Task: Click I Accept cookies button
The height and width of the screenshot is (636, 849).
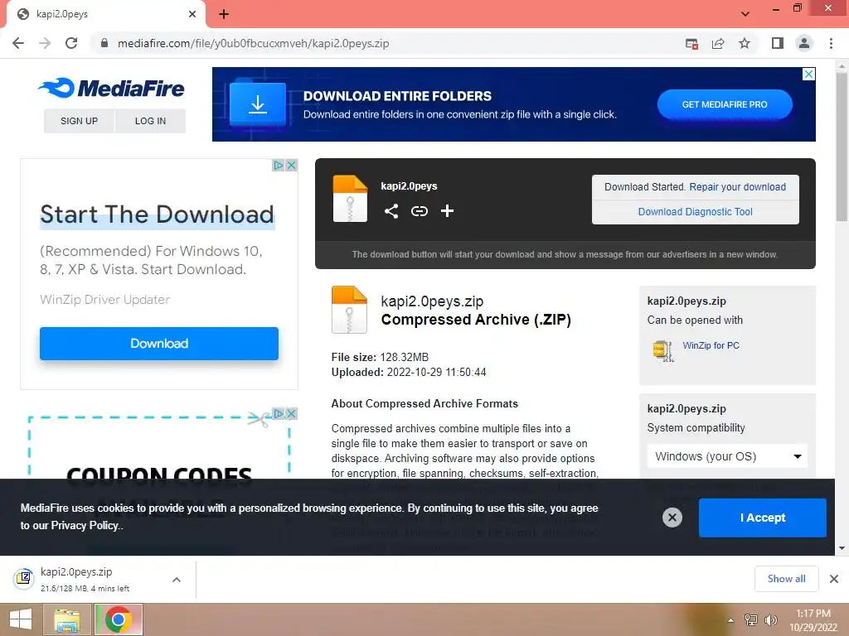Action: tap(763, 518)
